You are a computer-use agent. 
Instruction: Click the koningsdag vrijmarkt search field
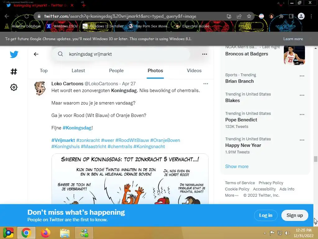tap(121, 54)
